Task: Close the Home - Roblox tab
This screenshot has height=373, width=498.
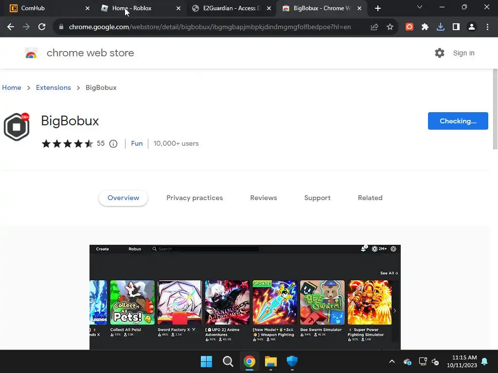Action: [x=178, y=8]
